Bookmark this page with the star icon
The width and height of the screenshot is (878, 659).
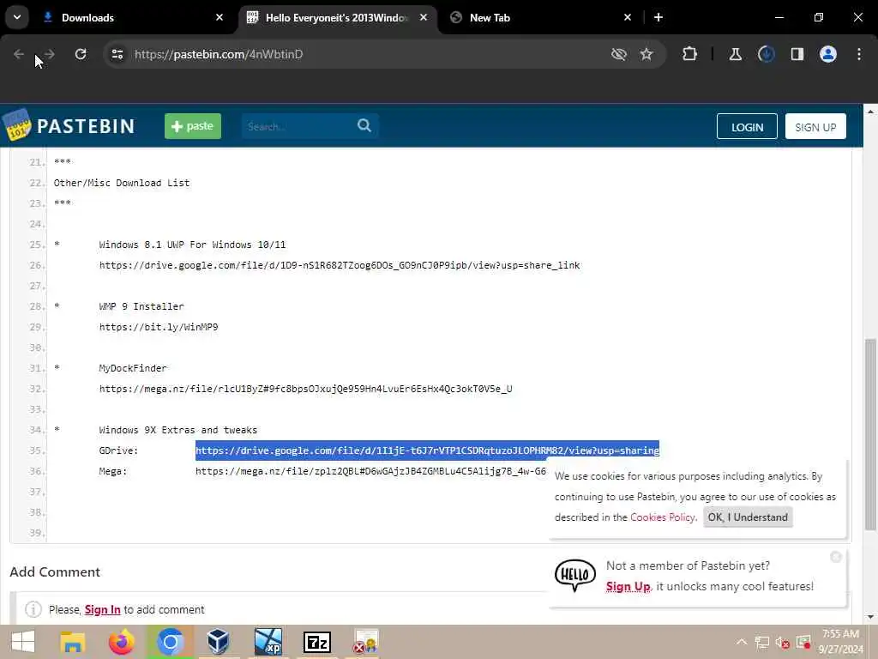646,54
